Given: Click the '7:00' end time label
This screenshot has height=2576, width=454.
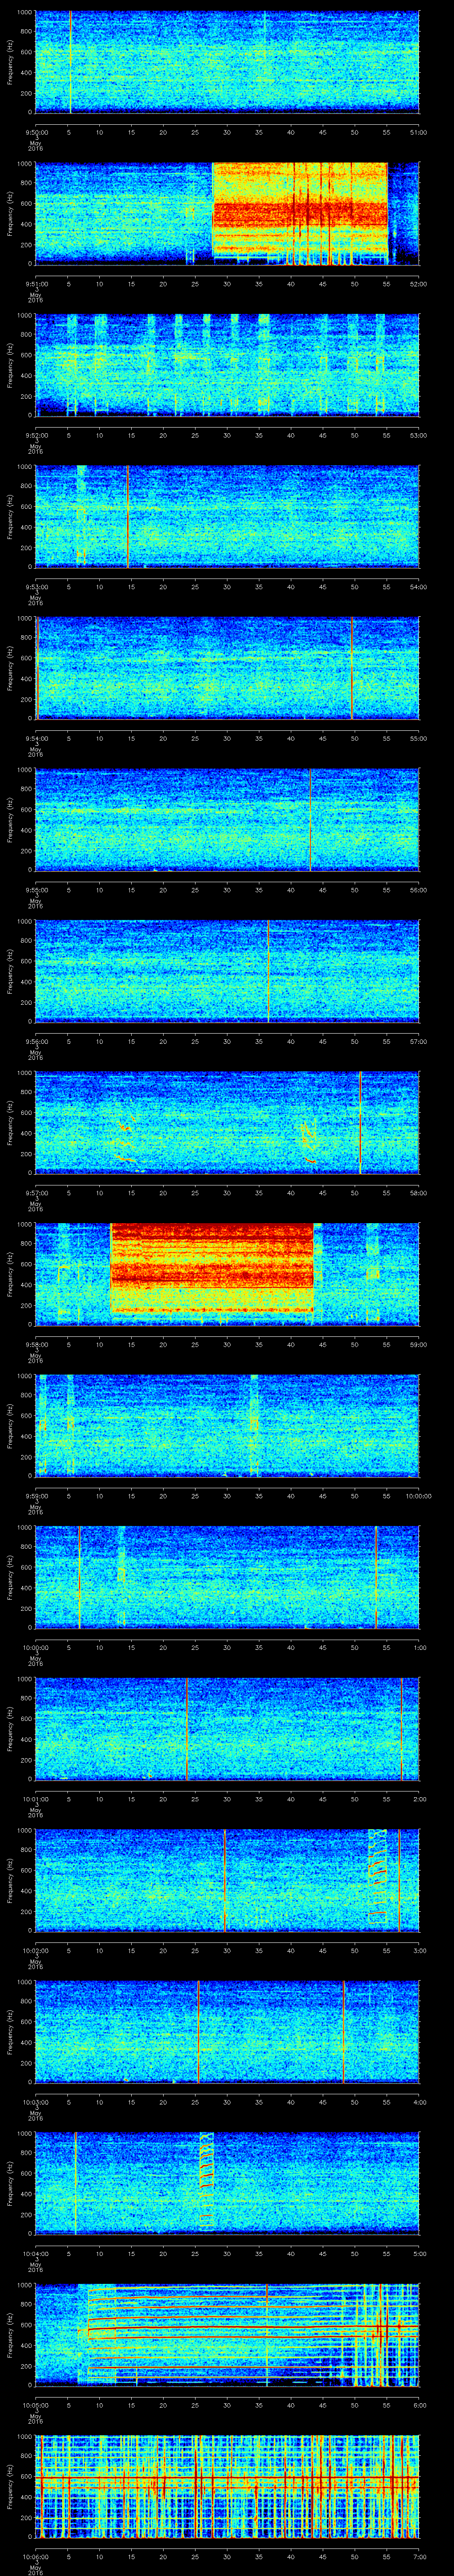Looking at the screenshot, I should 419,2556.
